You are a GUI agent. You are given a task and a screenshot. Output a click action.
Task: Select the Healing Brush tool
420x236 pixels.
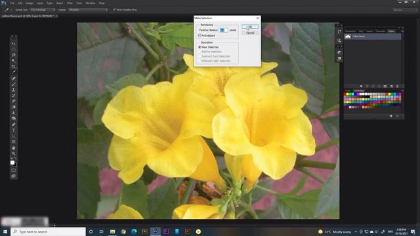13,78
